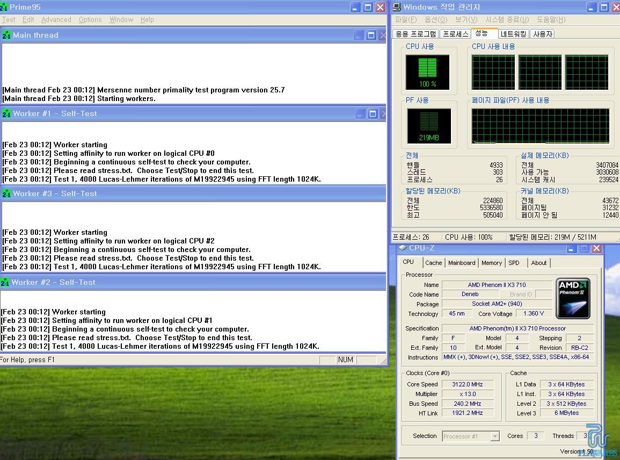Viewport: 620px width, 460px height.
Task: Switch to the 네트워킹 tab
Action: pyautogui.click(x=514, y=34)
